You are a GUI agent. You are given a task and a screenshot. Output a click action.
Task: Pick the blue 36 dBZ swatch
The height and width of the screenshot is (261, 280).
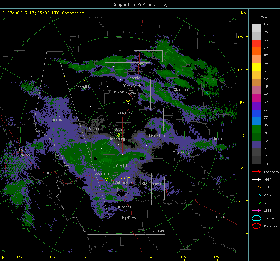[256, 114]
